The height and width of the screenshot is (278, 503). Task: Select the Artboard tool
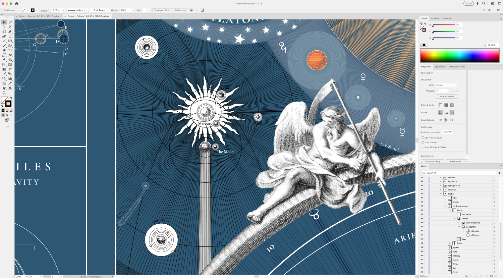pos(4,83)
